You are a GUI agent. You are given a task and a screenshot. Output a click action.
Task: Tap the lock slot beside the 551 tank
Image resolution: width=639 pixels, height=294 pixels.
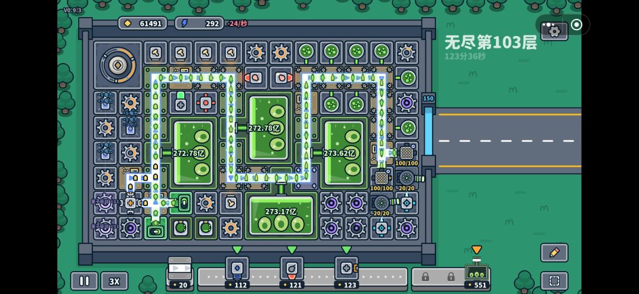(451, 277)
